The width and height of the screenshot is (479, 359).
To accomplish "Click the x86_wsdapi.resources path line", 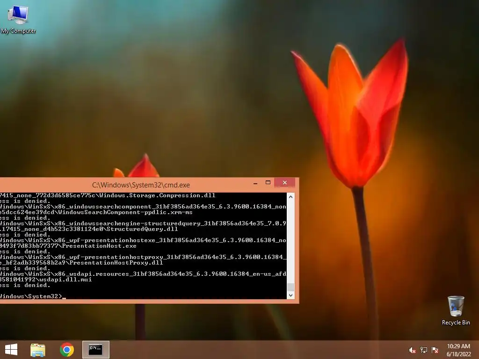I will tap(143, 274).
